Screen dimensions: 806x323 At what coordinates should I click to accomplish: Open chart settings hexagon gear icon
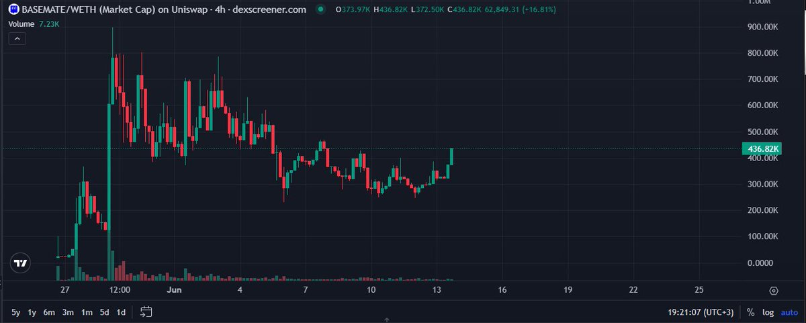774,291
